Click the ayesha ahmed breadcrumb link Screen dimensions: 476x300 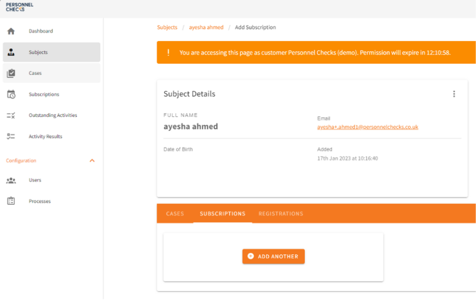(206, 27)
